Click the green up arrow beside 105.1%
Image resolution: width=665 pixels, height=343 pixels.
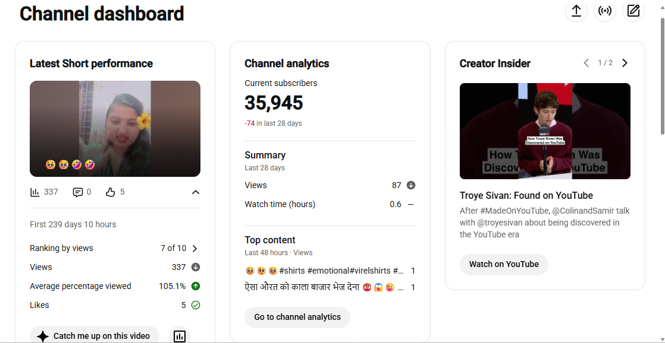pyautogui.click(x=196, y=286)
